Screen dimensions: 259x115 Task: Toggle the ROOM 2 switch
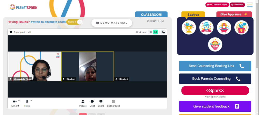[x=74, y=22]
